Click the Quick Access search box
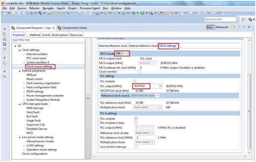Screen dimensions: 256x162 (x=220, y=19)
